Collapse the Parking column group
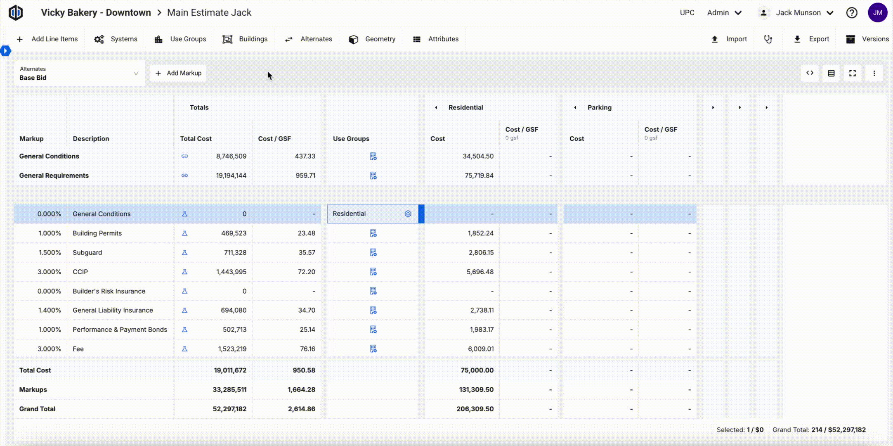This screenshot has height=446, width=893. (x=575, y=107)
